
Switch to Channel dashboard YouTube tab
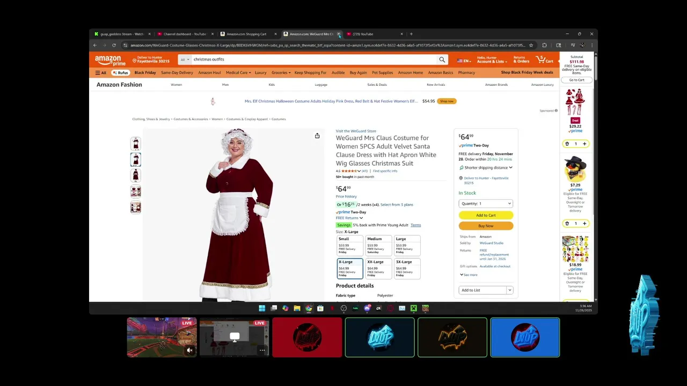point(185,34)
